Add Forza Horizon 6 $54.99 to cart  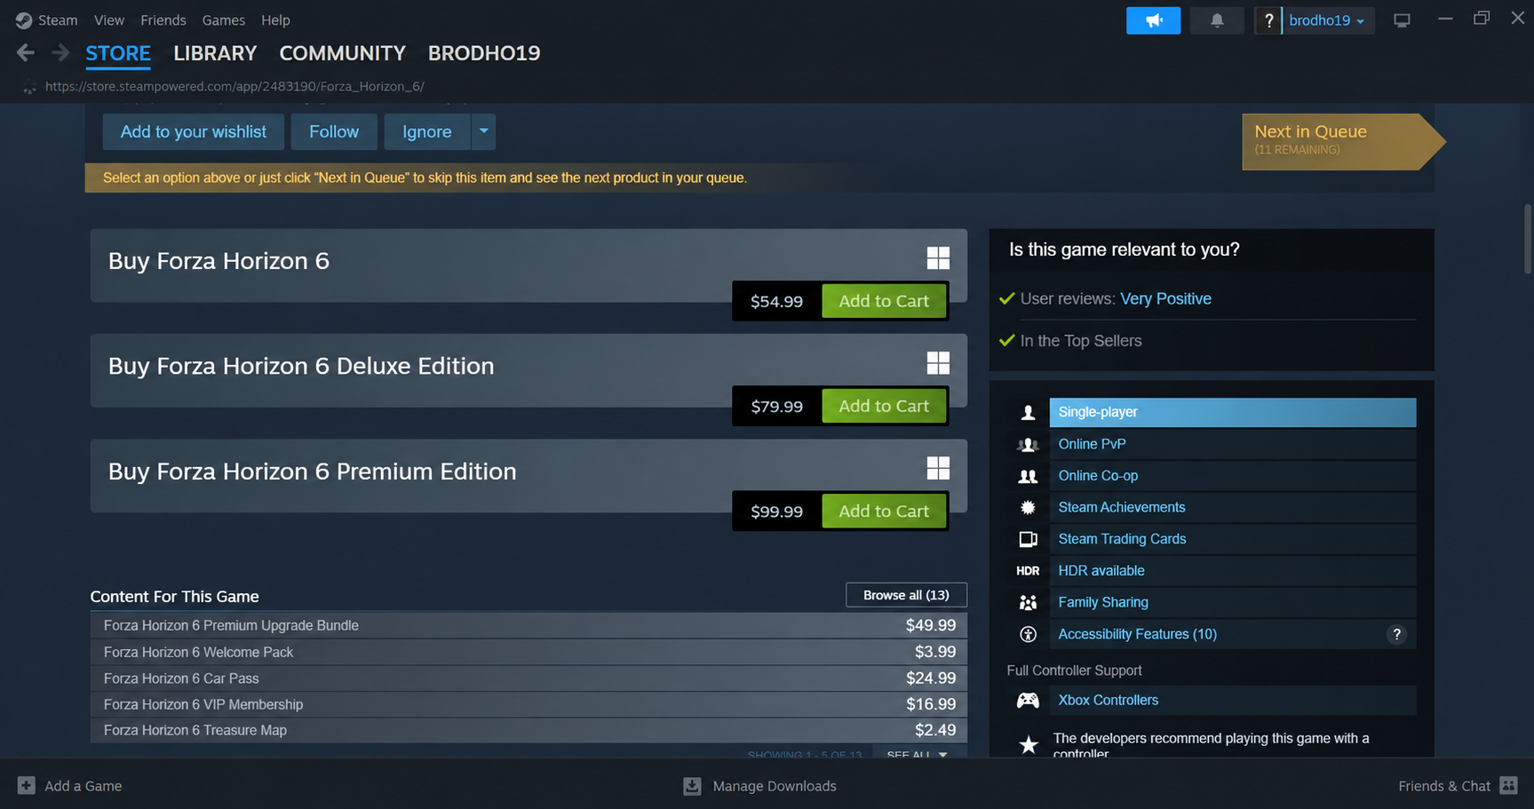click(x=884, y=301)
